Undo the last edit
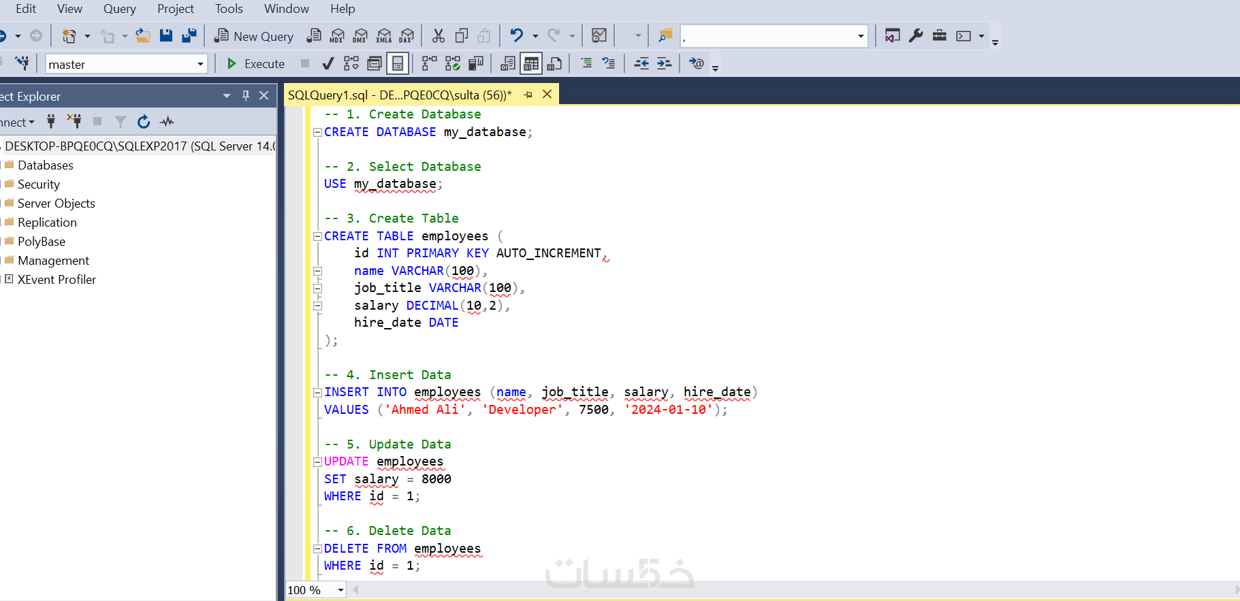 pyautogui.click(x=517, y=35)
